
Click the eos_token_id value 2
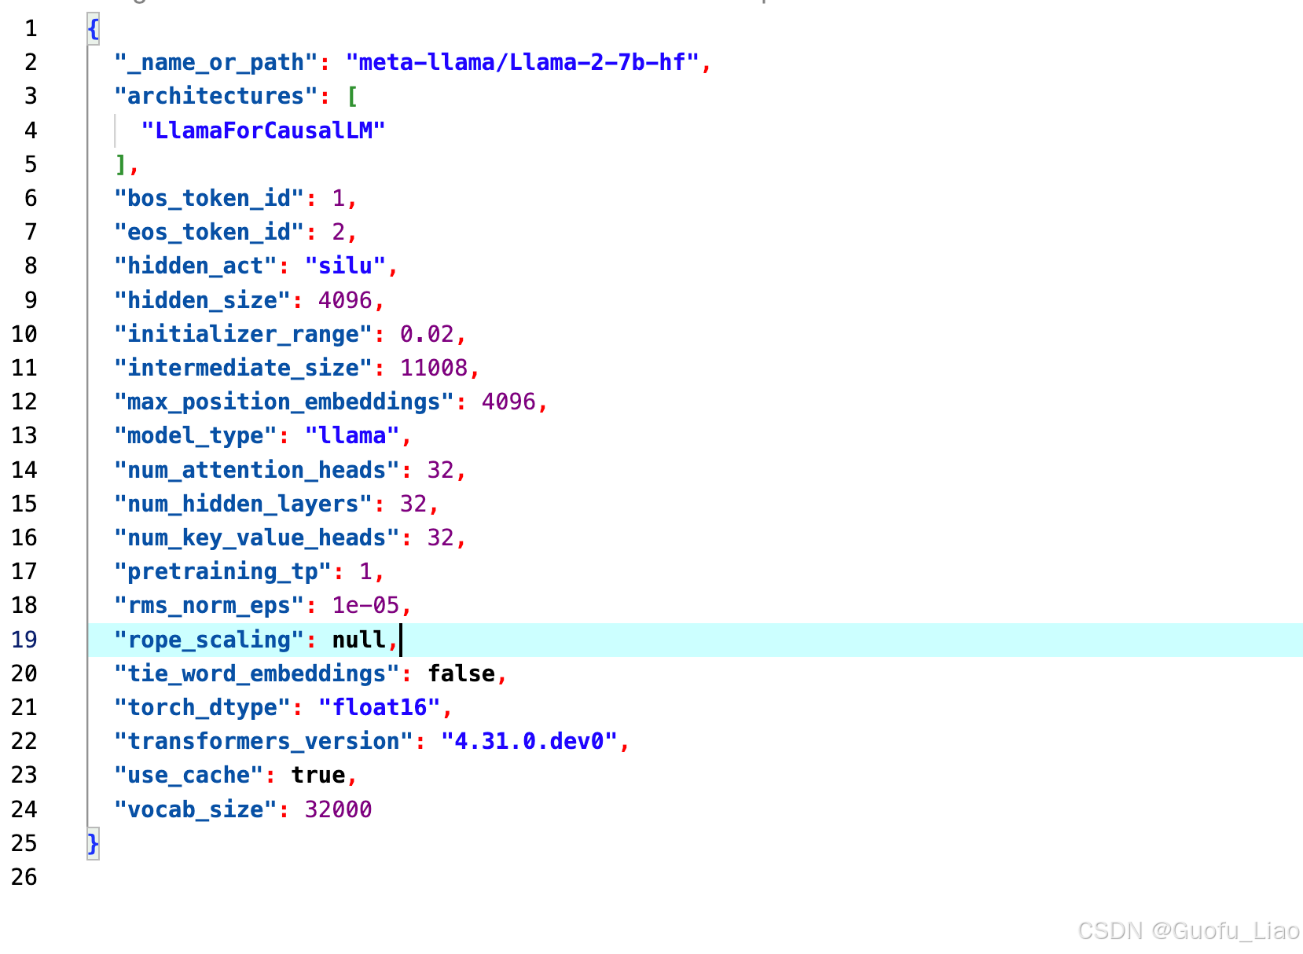[339, 232]
